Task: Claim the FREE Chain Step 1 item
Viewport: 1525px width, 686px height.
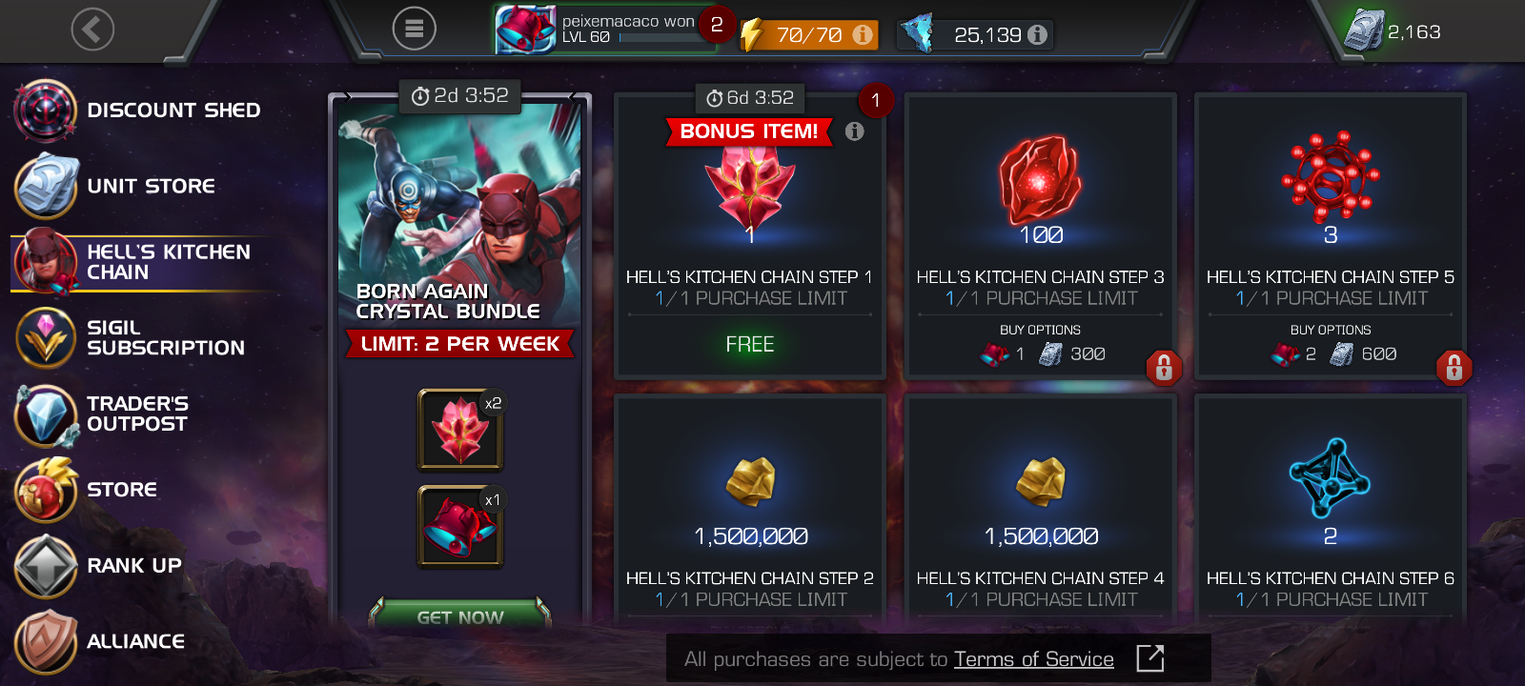Action: (x=750, y=344)
